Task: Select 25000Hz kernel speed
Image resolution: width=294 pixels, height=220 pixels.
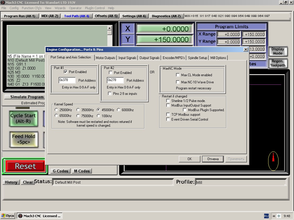Action: click(56, 110)
